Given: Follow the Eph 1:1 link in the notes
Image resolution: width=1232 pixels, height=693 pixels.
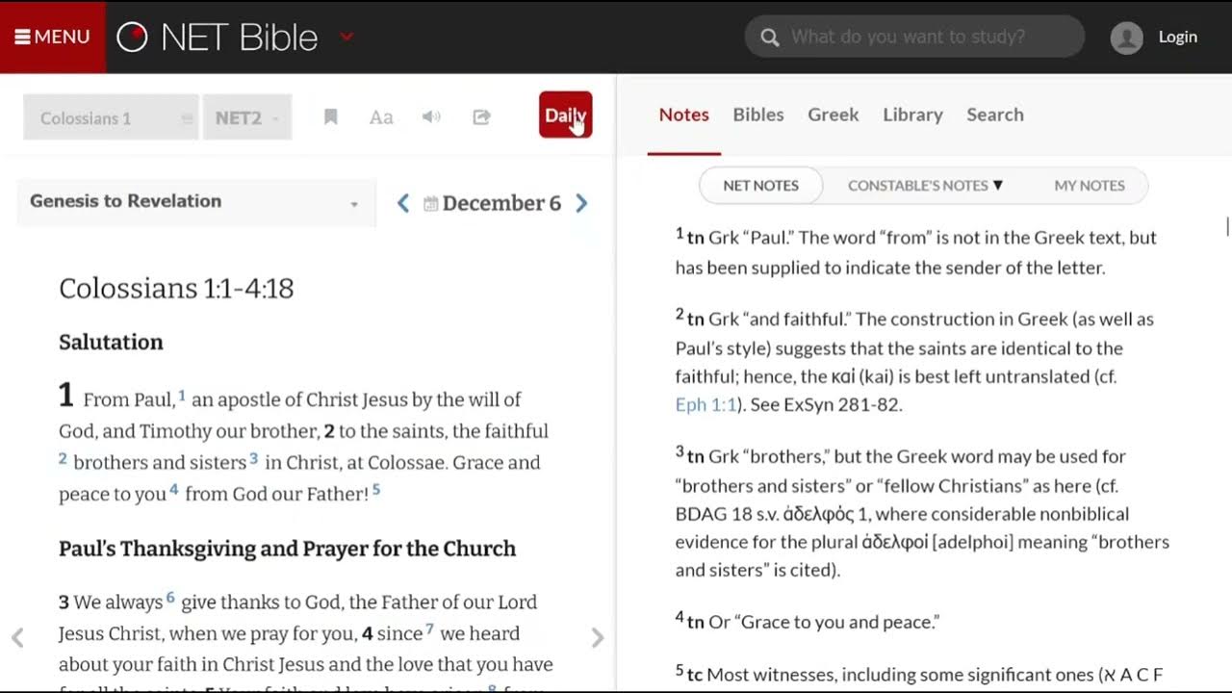Looking at the screenshot, I should coord(706,404).
